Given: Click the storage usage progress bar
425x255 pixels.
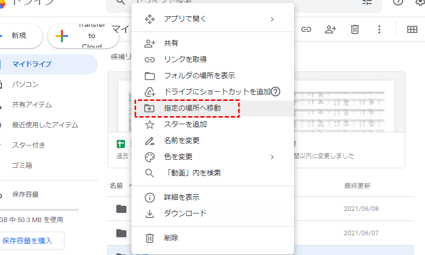Looking at the screenshot, I should click(39, 210).
